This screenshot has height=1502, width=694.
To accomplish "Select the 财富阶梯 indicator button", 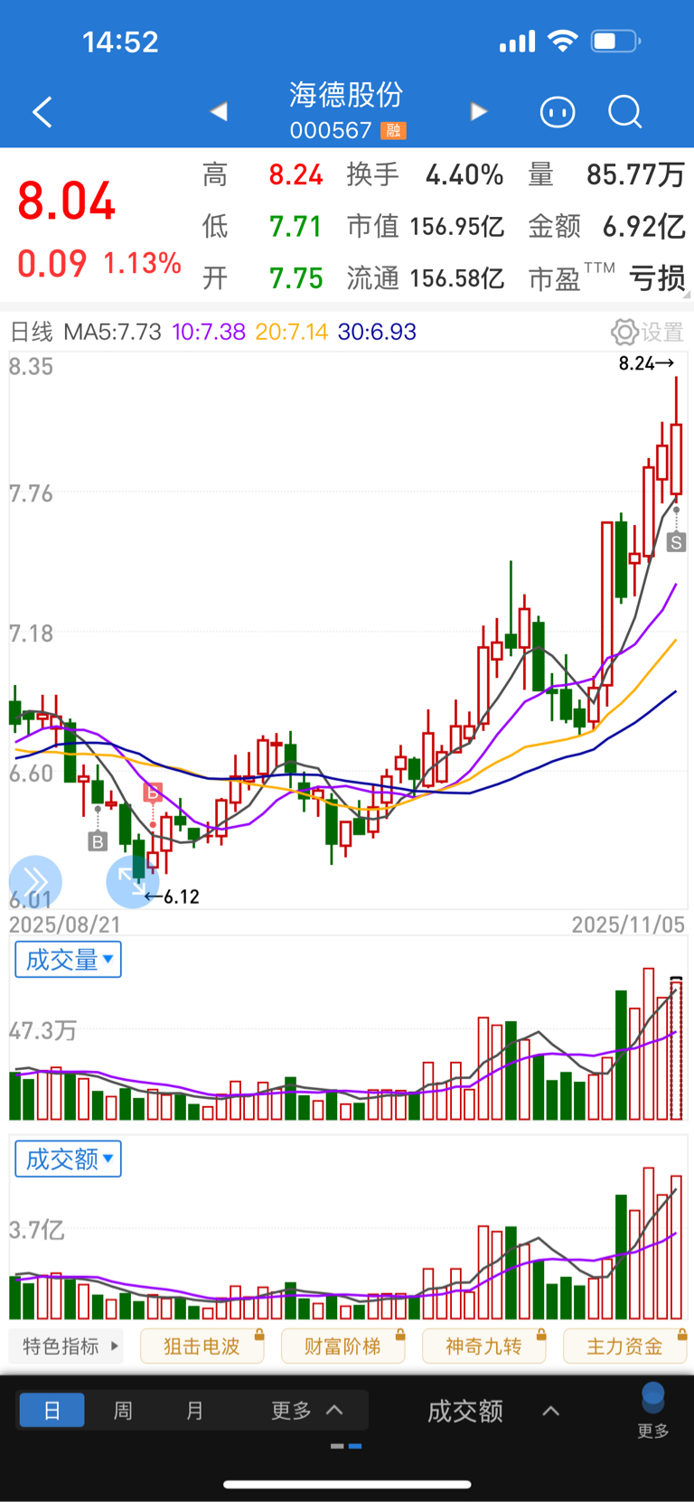I will pyautogui.click(x=342, y=1347).
